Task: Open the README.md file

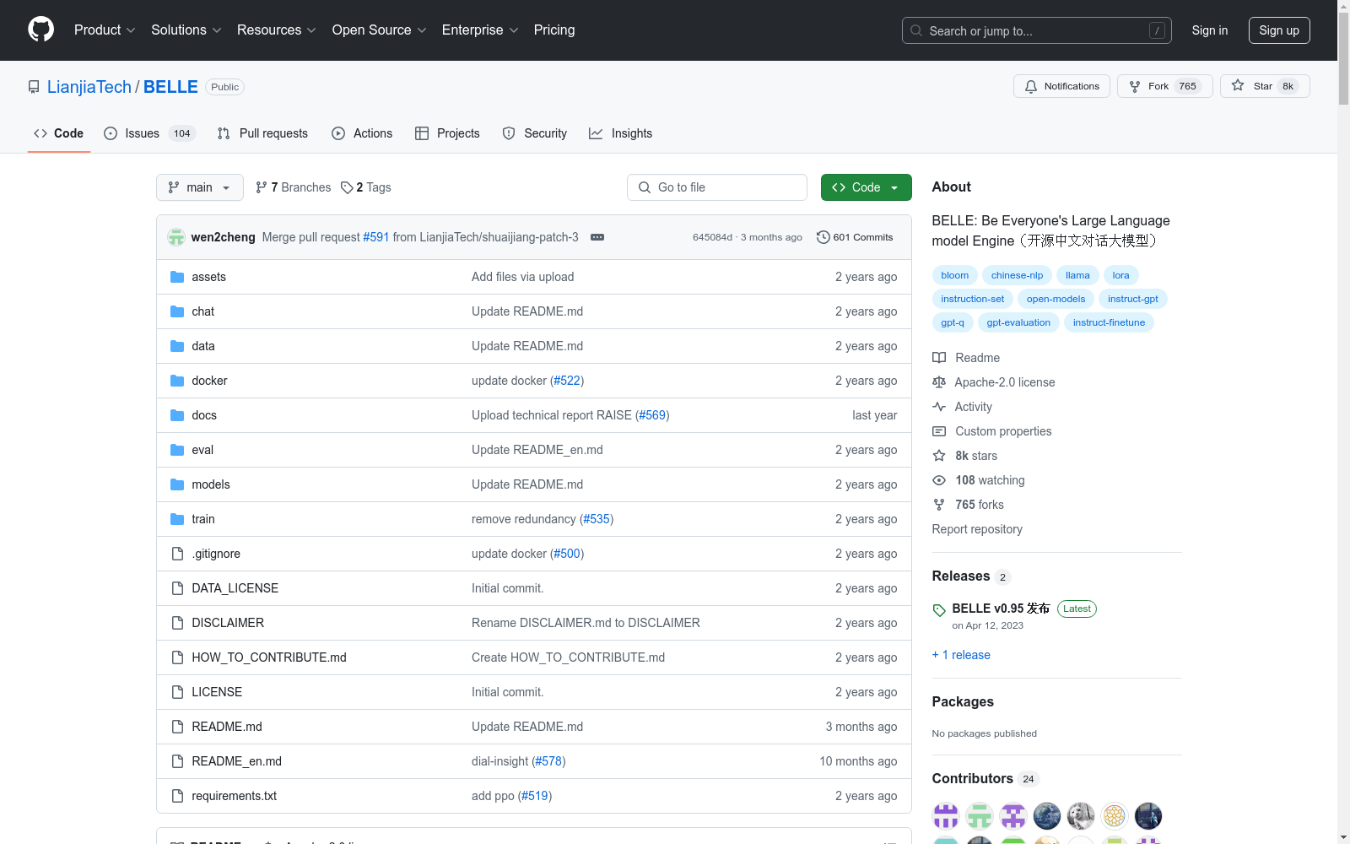Action: (x=227, y=727)
